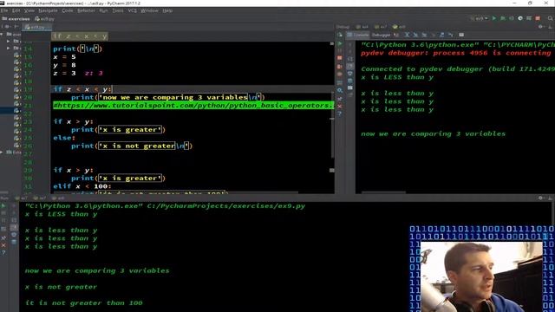Screen dimensions: 555x312
Task: Open the VCS menu
Action: (133, 10)
